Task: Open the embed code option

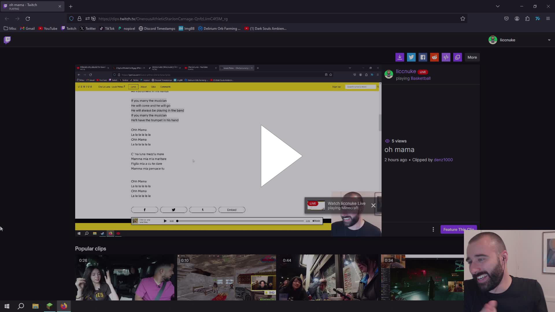Action: coord(446,57)
